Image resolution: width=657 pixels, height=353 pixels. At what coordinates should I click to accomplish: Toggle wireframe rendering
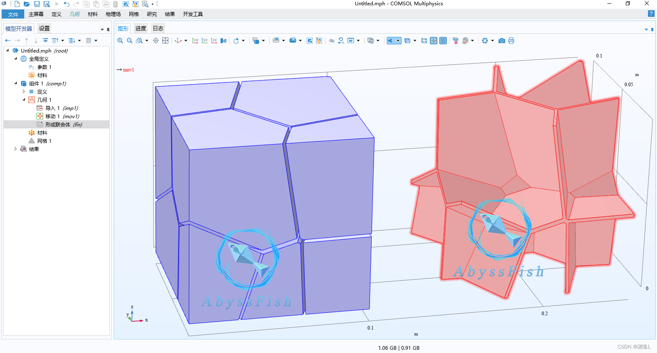pos(424,41)
